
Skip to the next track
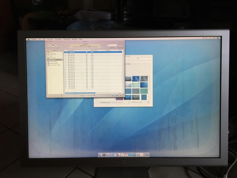click(x=56, y=45)
